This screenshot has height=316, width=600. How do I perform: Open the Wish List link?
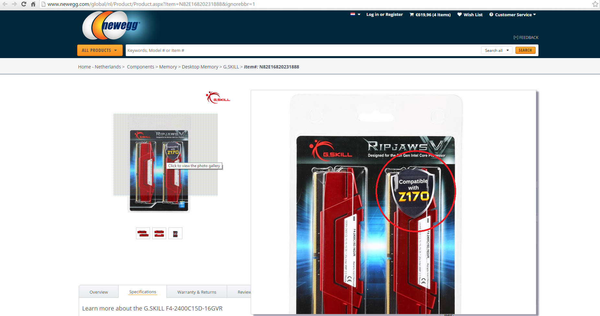point(473,15)
